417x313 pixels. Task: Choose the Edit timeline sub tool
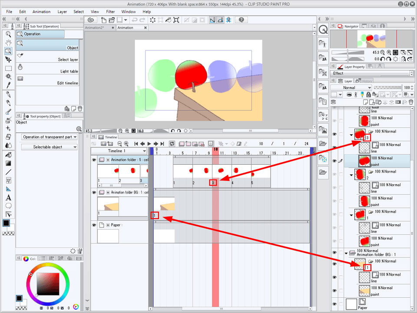[47, 80]
